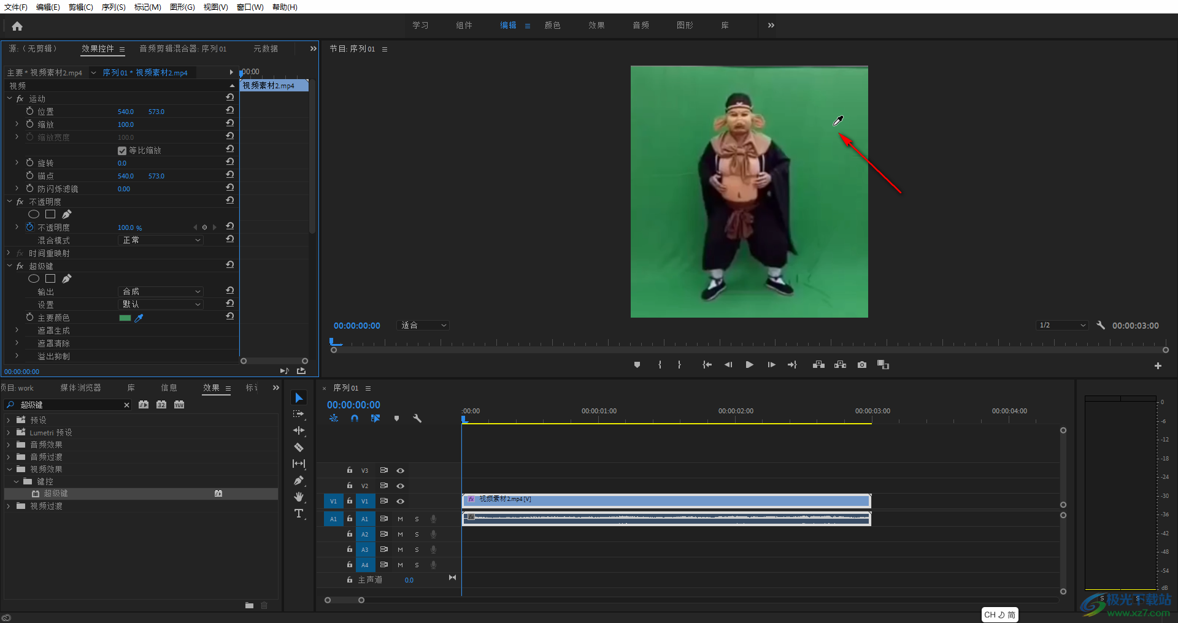Open the program monitor button editor plus
The height and width of the screenshot is (623, 1178).
1158,366
